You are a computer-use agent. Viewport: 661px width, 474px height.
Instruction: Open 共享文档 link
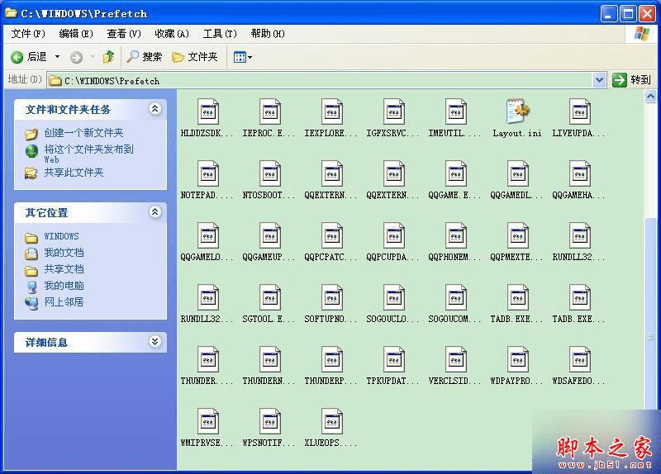click(x=64, y=269)
